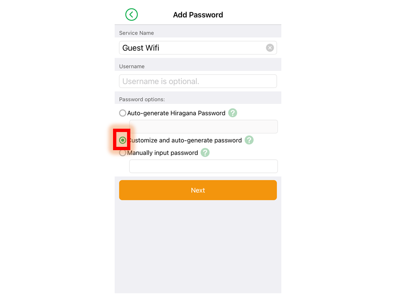Select Auto-generate Hiragana Password radio button
The height and width of the screenshot is (297, 396).
(x=123, y=113)
